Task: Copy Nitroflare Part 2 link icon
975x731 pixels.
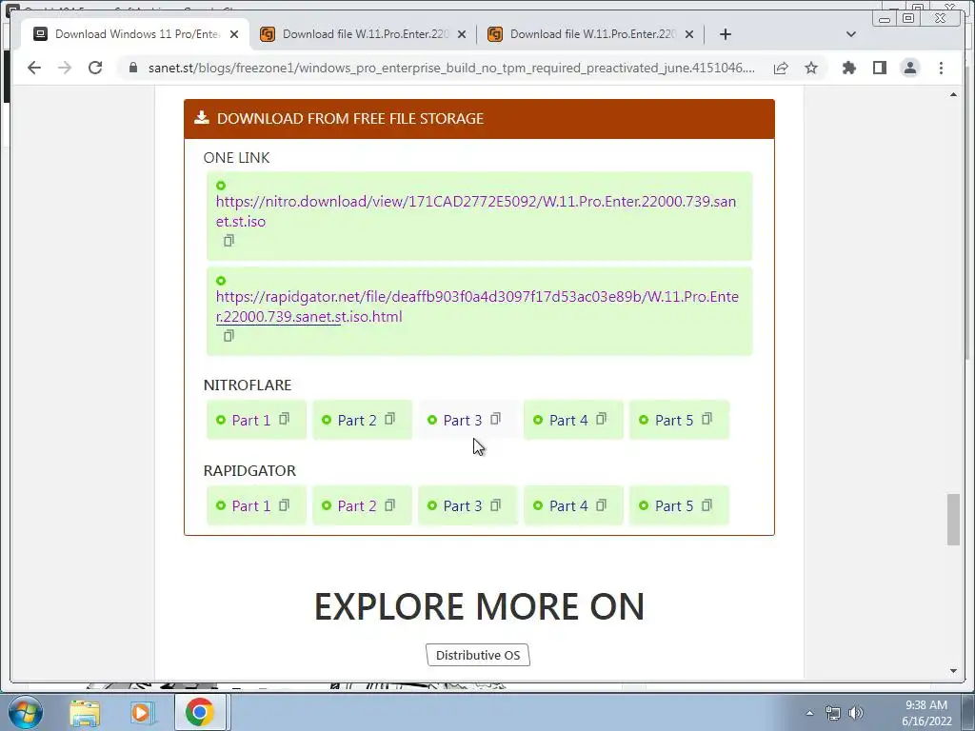Action: 389,419
